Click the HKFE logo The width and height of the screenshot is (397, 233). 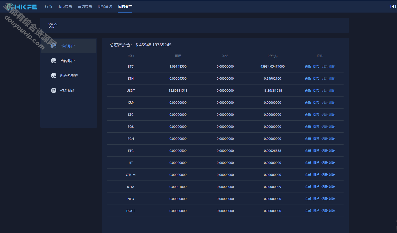tap(22, 7)
